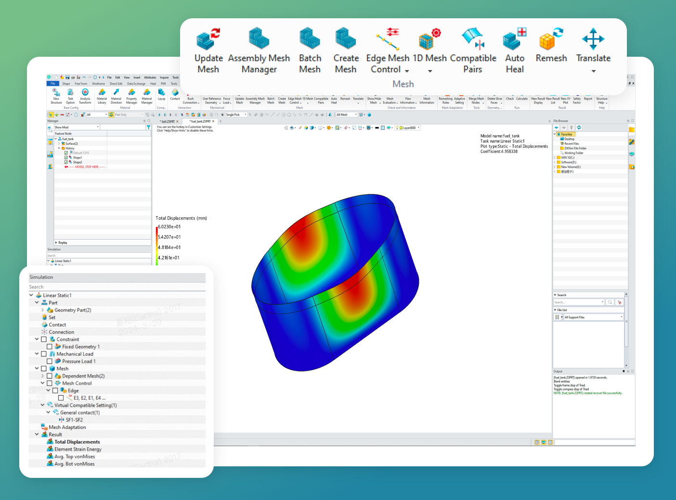
Task: Click the Calculate button in Run group
Action: [x=521, y=99]
